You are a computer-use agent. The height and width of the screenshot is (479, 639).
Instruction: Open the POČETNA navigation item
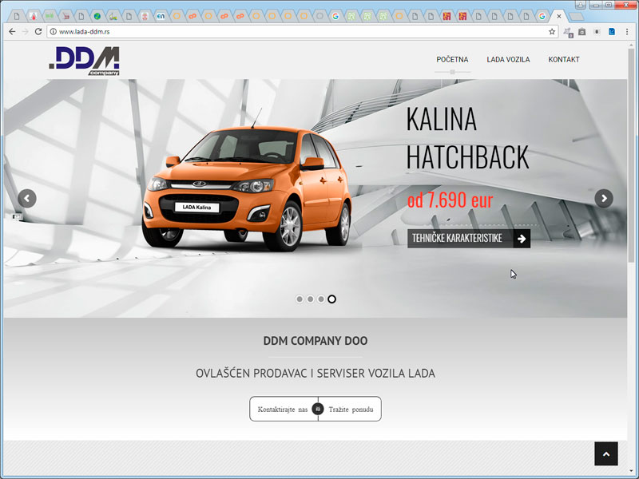pos(452,60)
